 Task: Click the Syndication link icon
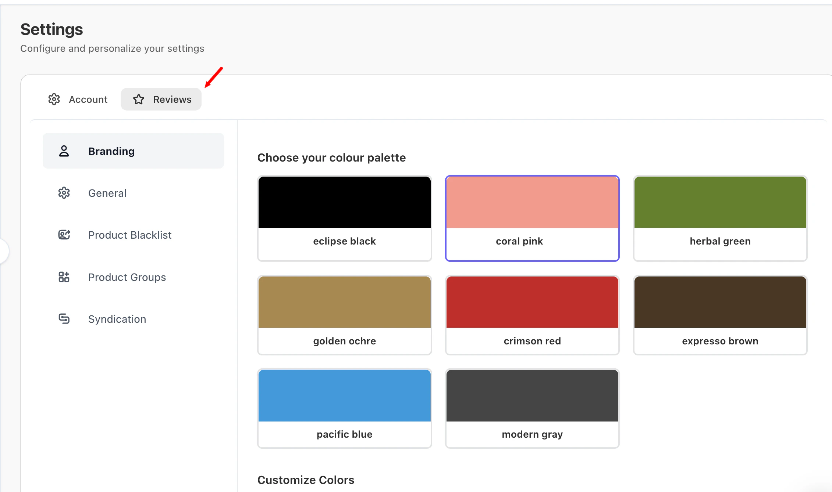[x=64, y=319]
